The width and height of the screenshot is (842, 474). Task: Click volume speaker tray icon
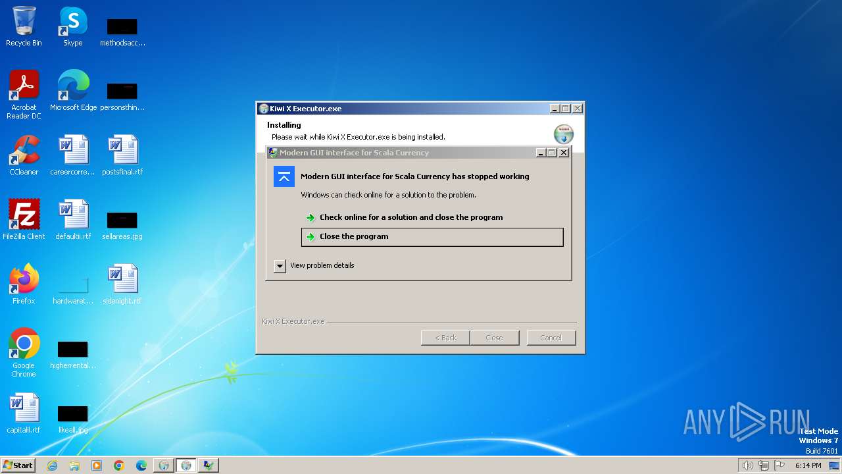747,465
